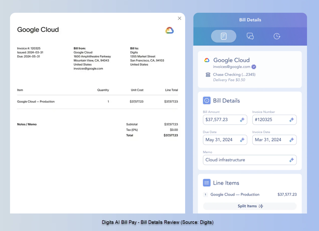
Task: Click the verified badge beside invoices@google.com
Action: 254,67
